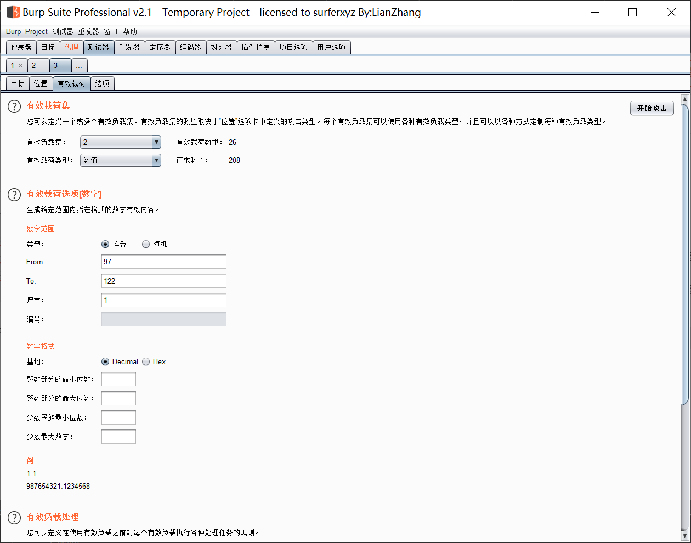Click the 数字范围 heading
This screenshot has height=543, width=691.
[41, 229]
